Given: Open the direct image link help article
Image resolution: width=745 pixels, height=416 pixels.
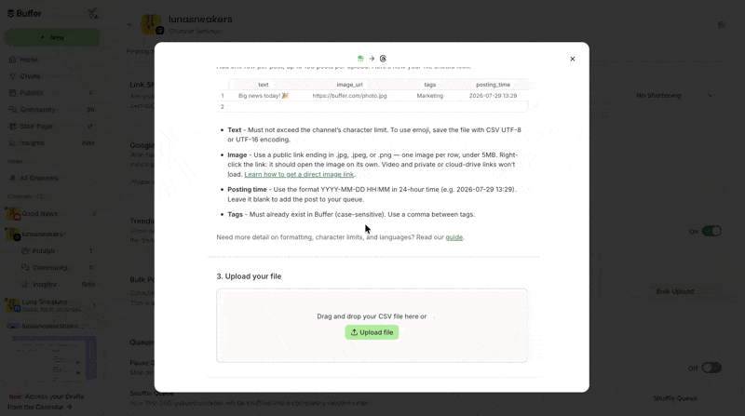Looking at the screenshot, I should 299,174.
